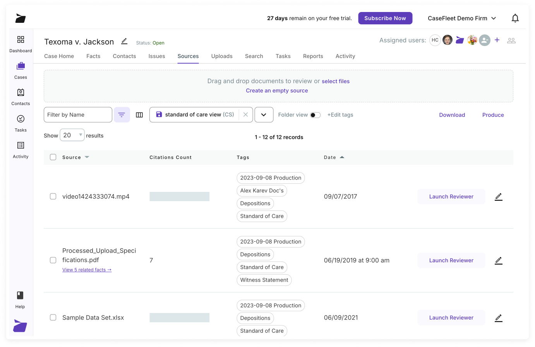
Task: Open the CaseFleet Demo Firm dropdown
Action: (462, 18)
